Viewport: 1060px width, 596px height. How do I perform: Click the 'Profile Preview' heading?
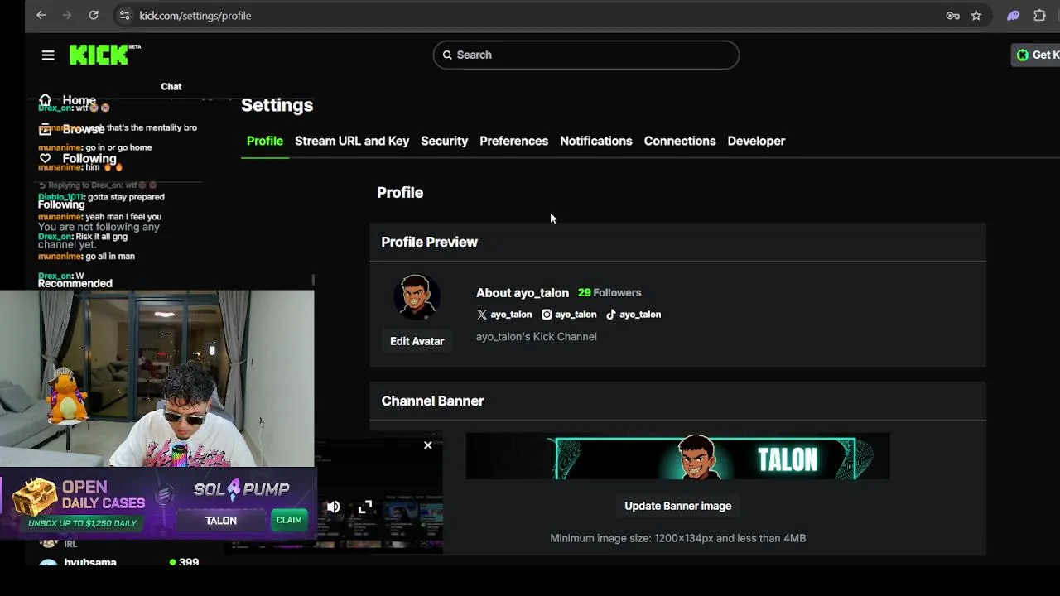click(429, 242)
